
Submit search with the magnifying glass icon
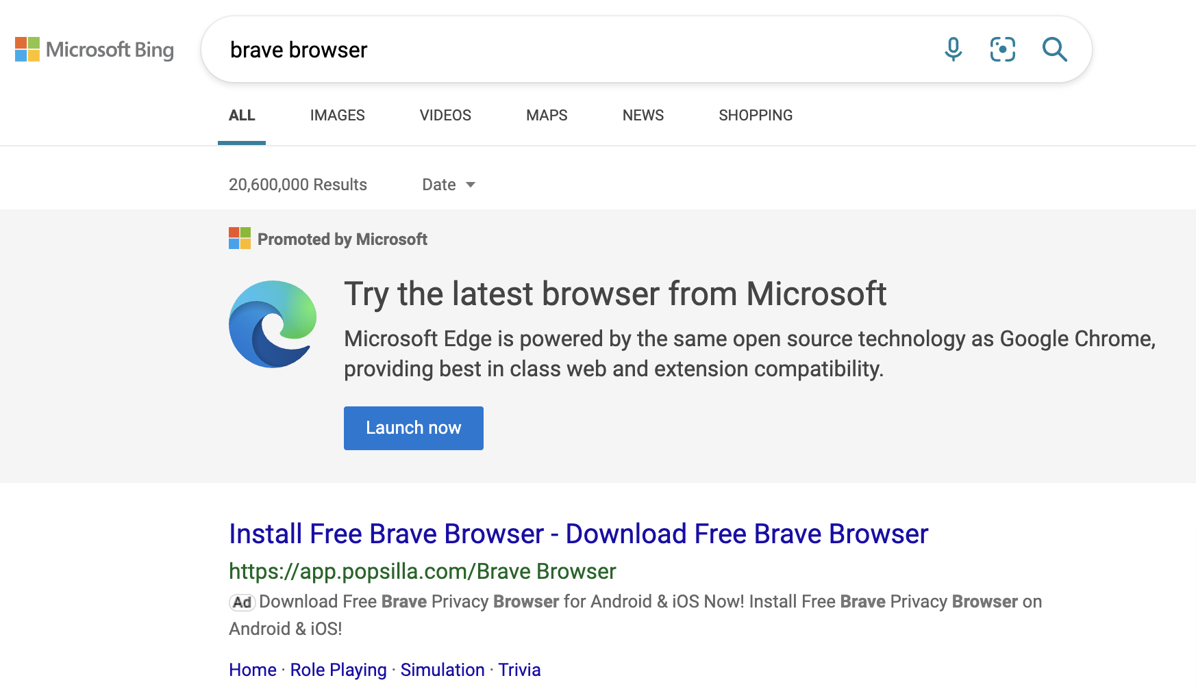pos(1054,49)
